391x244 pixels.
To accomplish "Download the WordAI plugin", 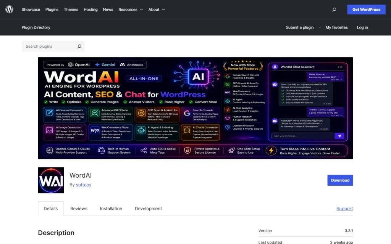I will [340, 180].
